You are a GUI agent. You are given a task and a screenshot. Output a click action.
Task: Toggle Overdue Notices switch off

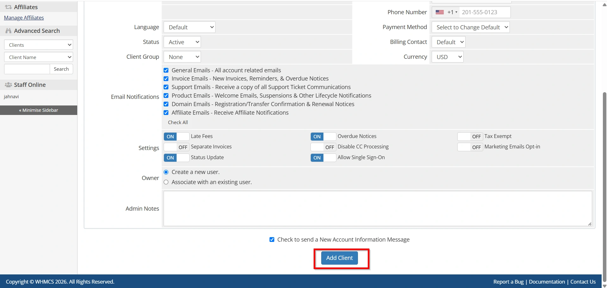point(323,136)
